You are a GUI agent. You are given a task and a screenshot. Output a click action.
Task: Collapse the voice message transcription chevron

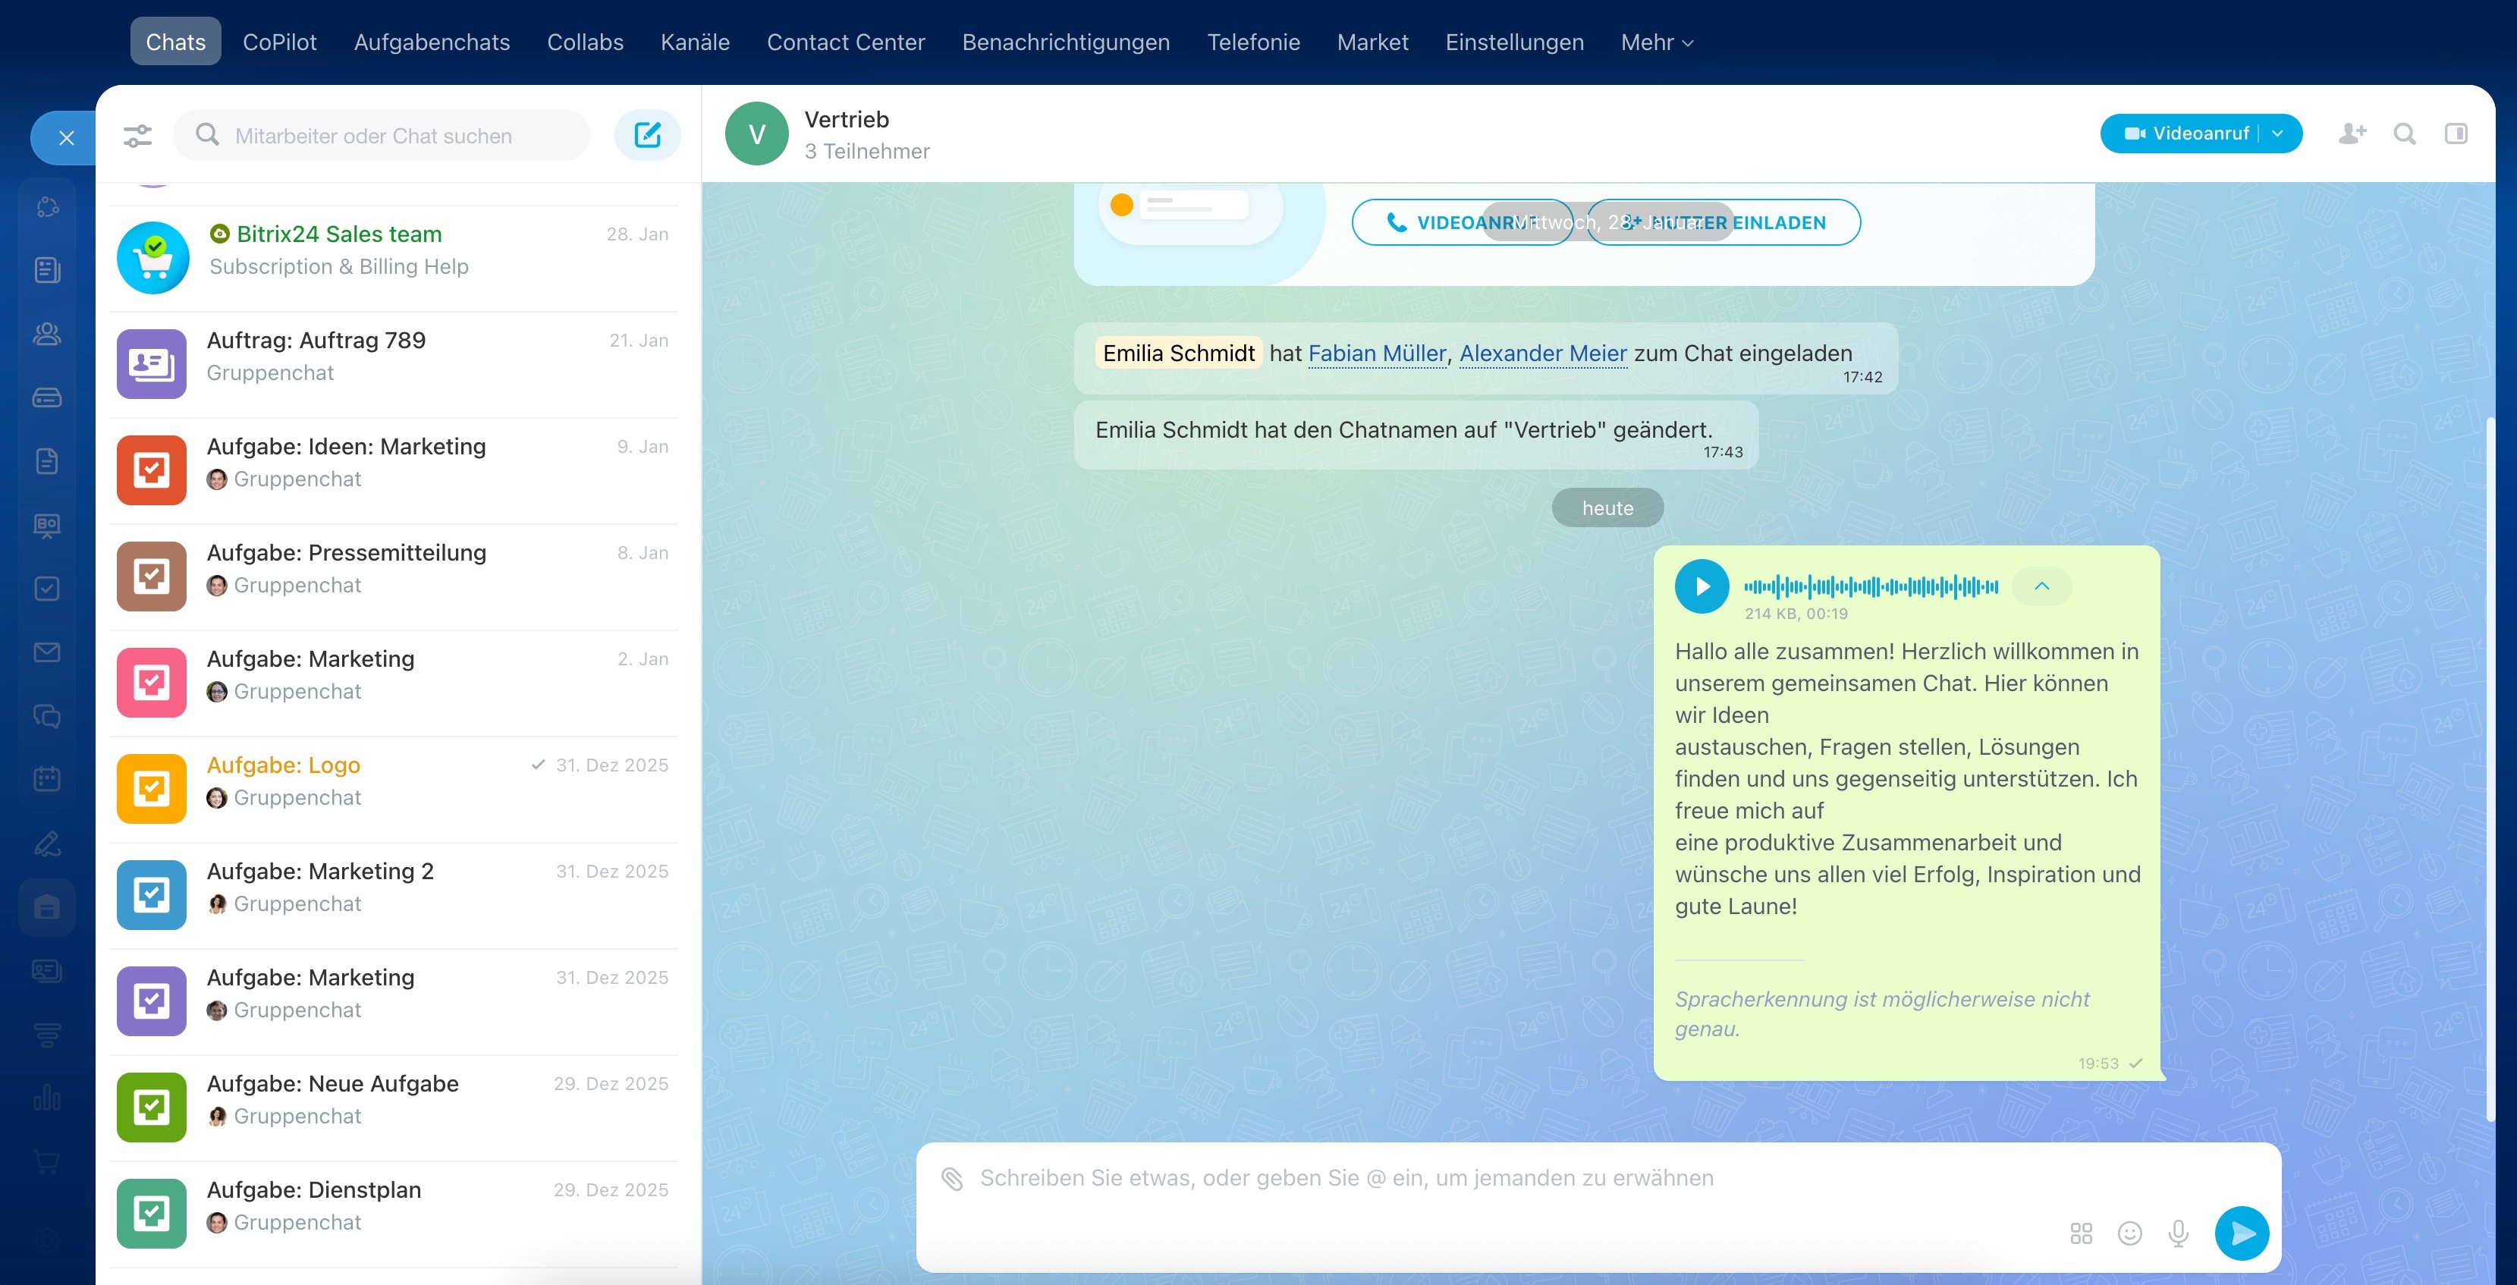pos(2041,586)
